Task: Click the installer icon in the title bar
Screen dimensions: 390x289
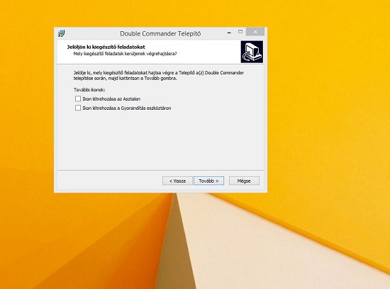Action: click(x=62, y=33)
